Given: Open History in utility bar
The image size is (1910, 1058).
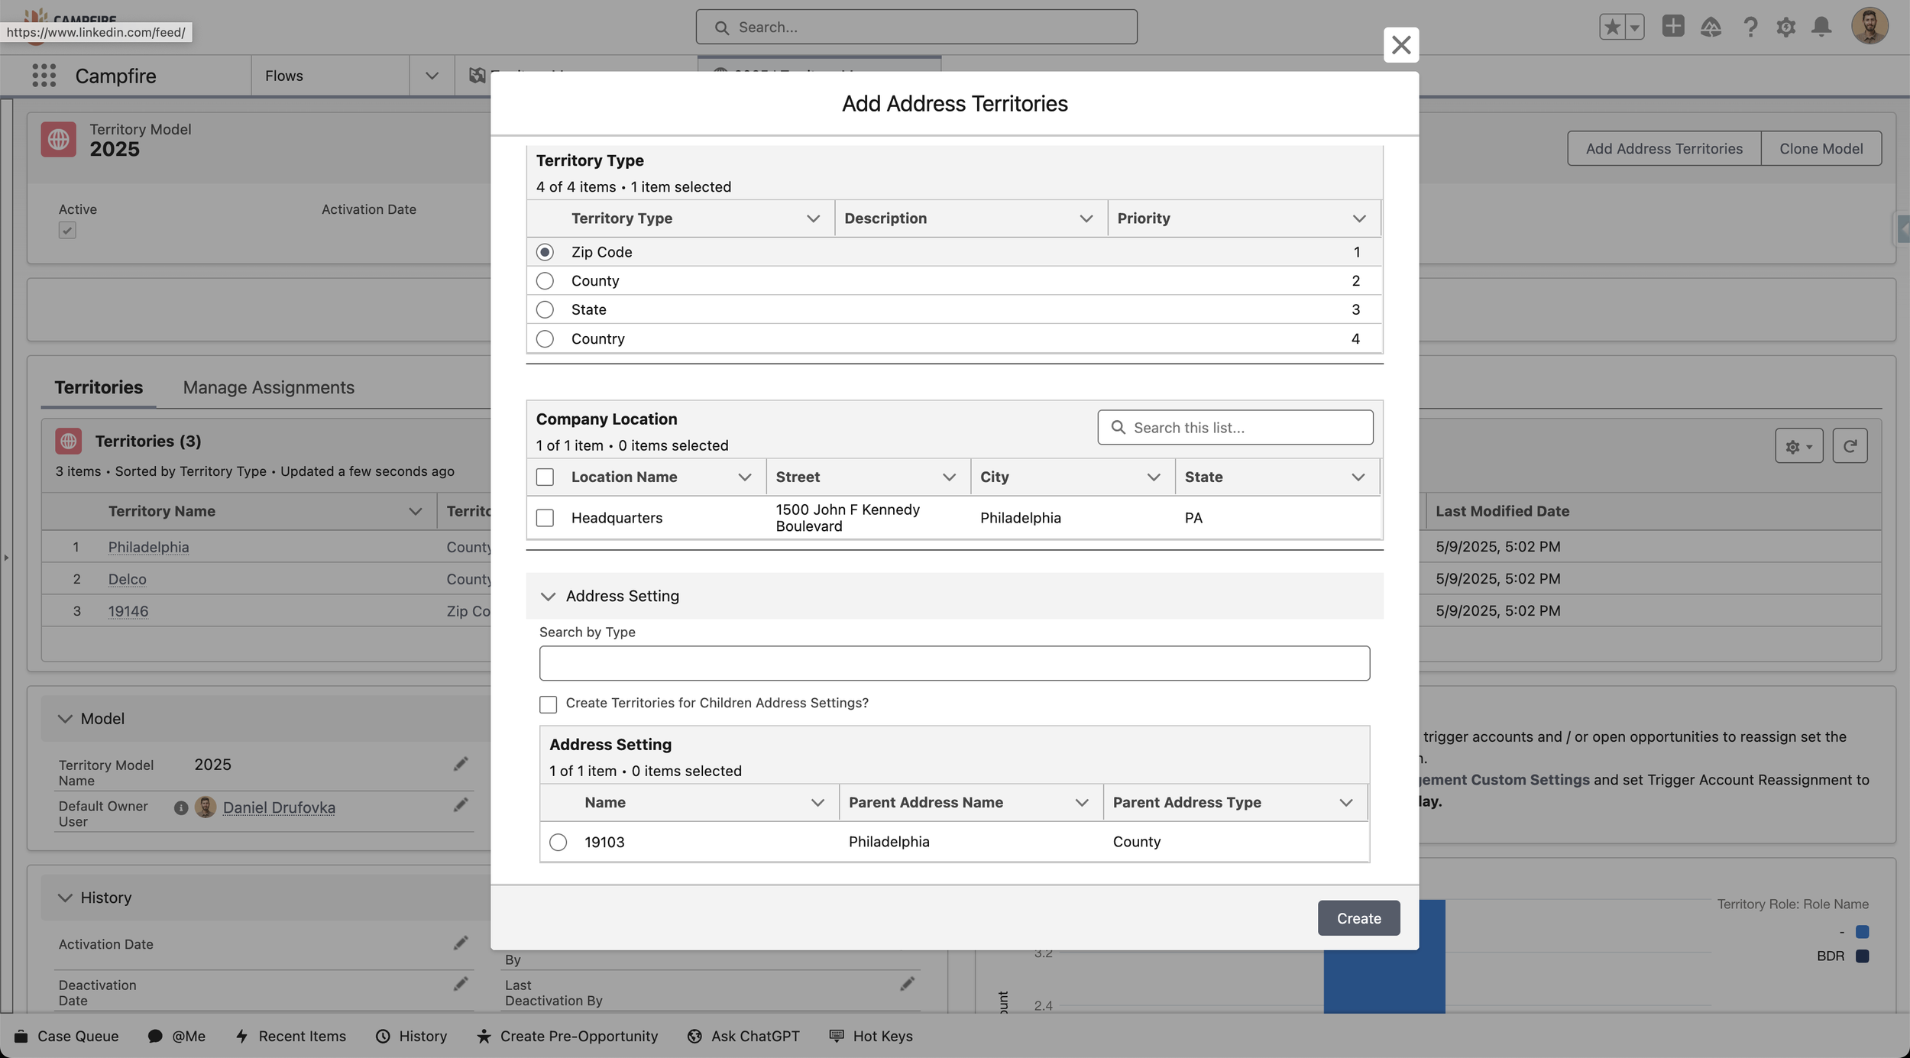Looking at the screenshot, I should pyautogui.click(x=412, y=1036).
